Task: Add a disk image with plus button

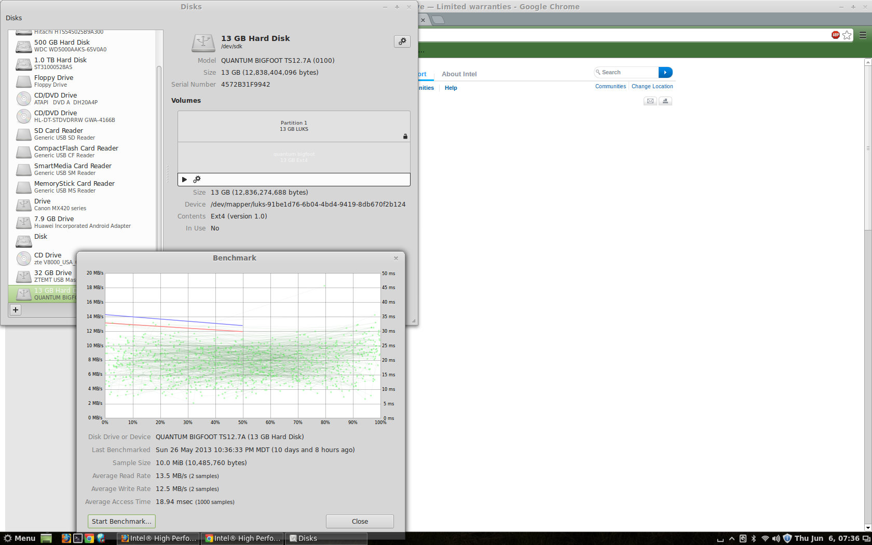Action: pyautogui.click(x=16, y=310)
